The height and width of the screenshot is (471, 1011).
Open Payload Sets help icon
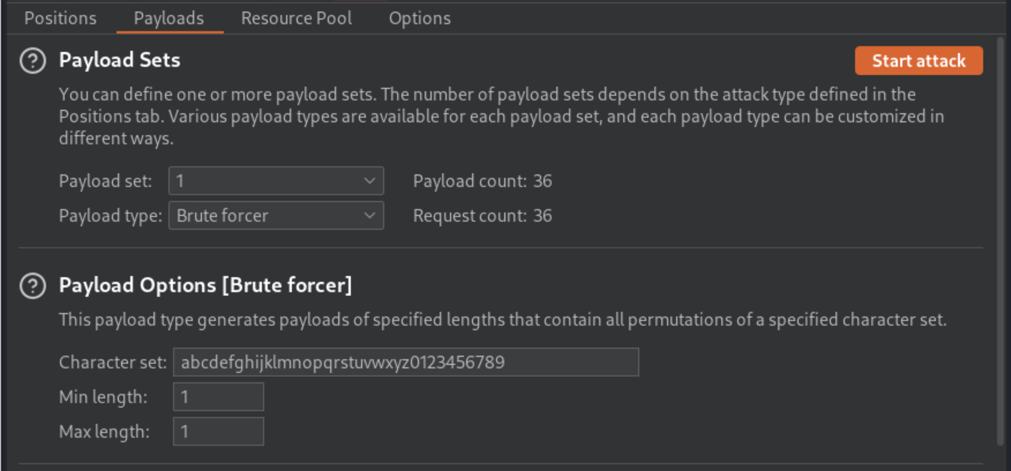[x=33, y=61]
